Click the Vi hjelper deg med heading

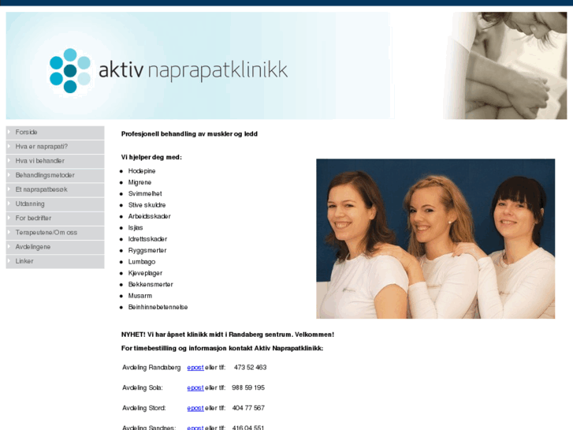(151, 157)
